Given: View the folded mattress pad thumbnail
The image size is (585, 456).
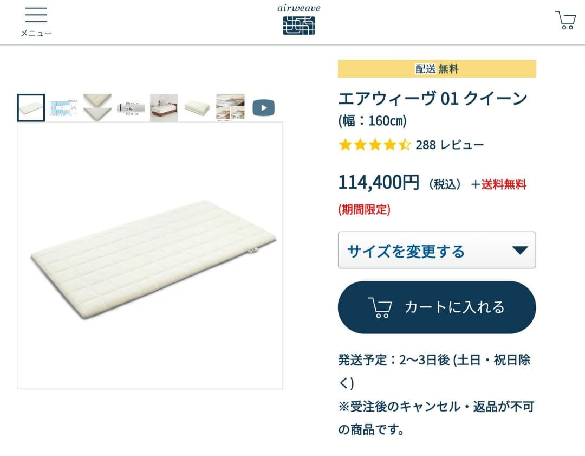Looking at the screenshot, I should pyautogui.click(x=197, y=107).
